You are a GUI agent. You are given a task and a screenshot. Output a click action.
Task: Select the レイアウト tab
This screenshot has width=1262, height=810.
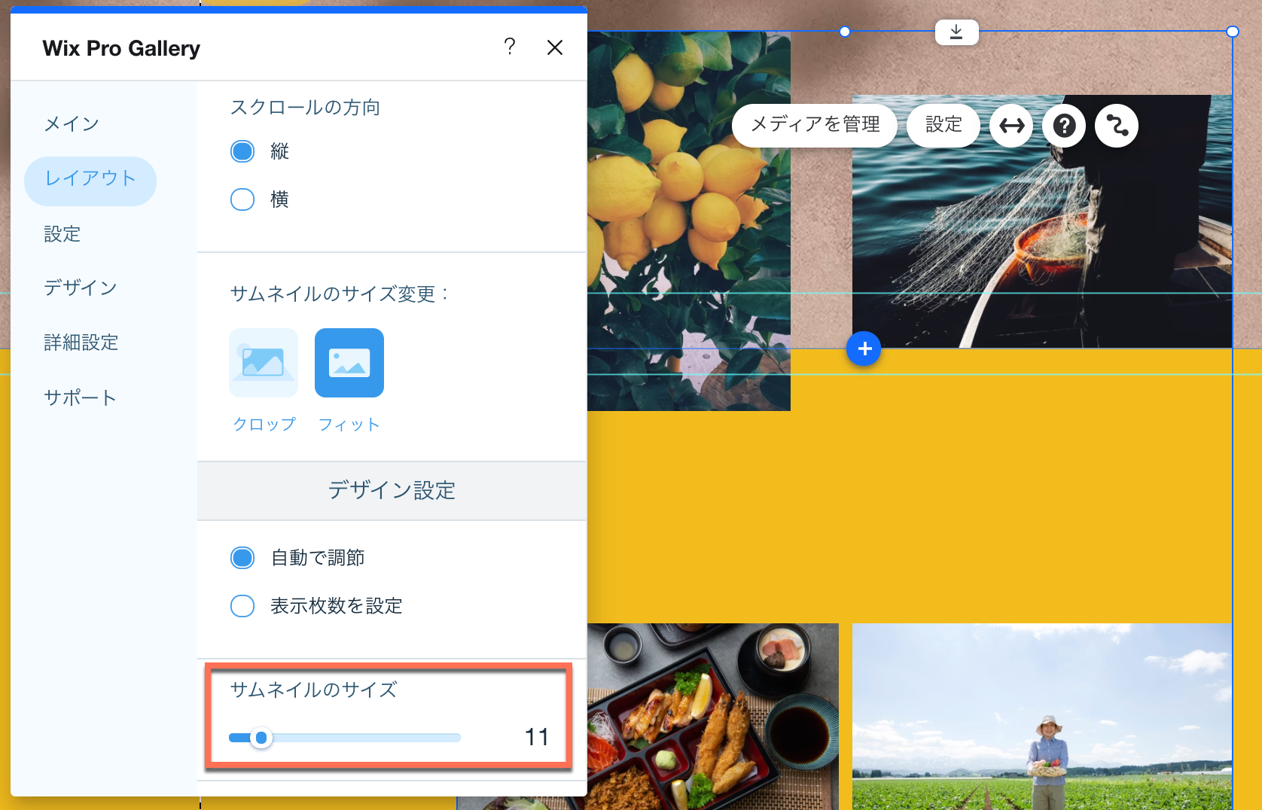pos(90,181)
